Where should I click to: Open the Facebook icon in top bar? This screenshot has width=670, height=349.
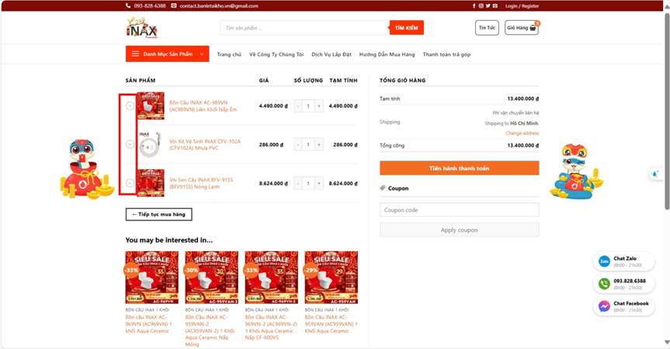pos(474,5)
